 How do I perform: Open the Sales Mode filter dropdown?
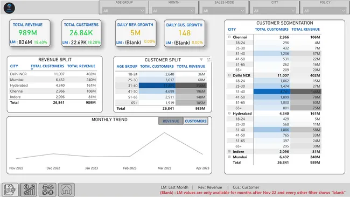[x=224, y=10]
